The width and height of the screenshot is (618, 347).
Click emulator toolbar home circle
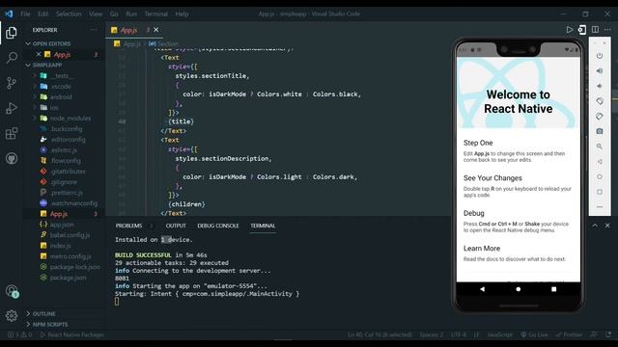(600, 176)
